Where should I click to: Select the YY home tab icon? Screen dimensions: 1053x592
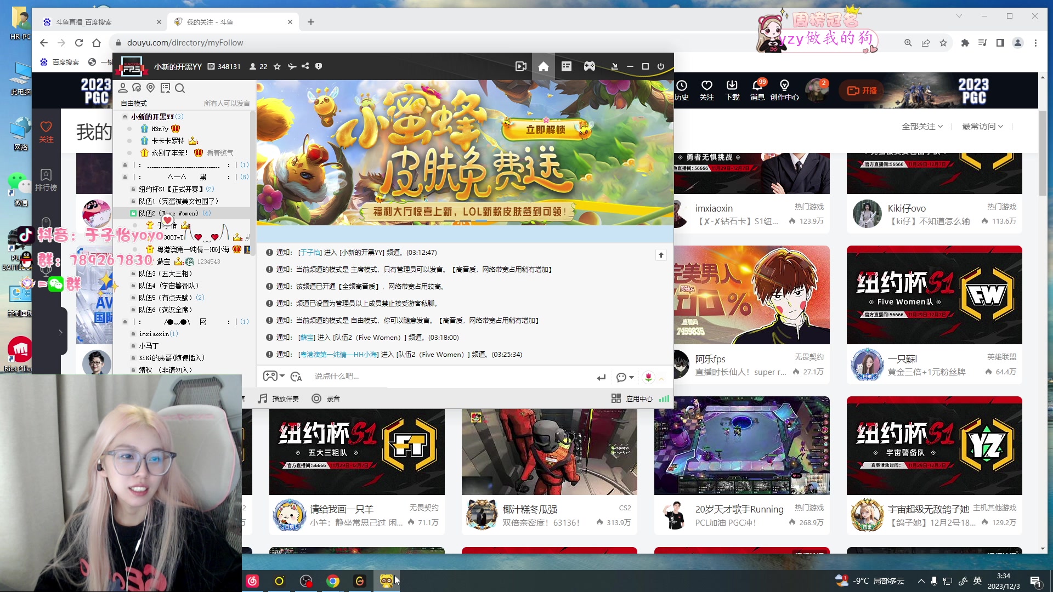(544, 66)
